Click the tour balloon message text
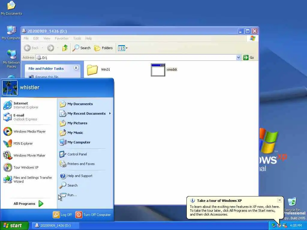Screen dimensions: 307x230 point(234,211)
